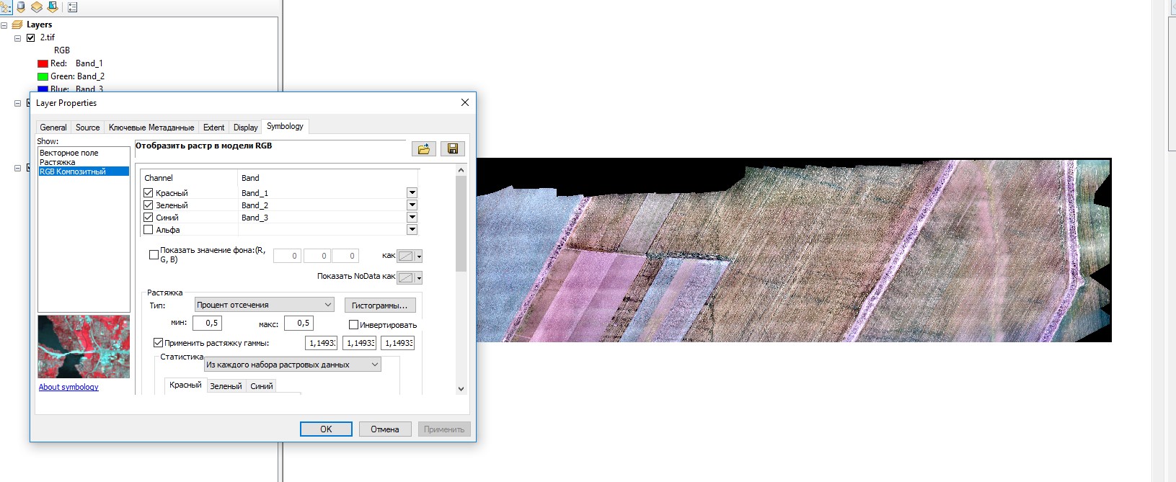The height and width of the screenshot is (482, 1176).
Task: Click the floppy-disk save icon in Symbology
Action: coord(453,148)
